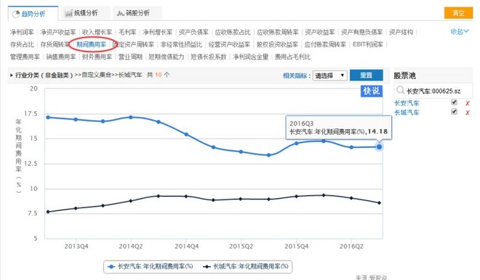Toggle 长安汽车 series in chart legend
Image resolution: width=480 pixels, height=280 pixels.
pos(151,266)
